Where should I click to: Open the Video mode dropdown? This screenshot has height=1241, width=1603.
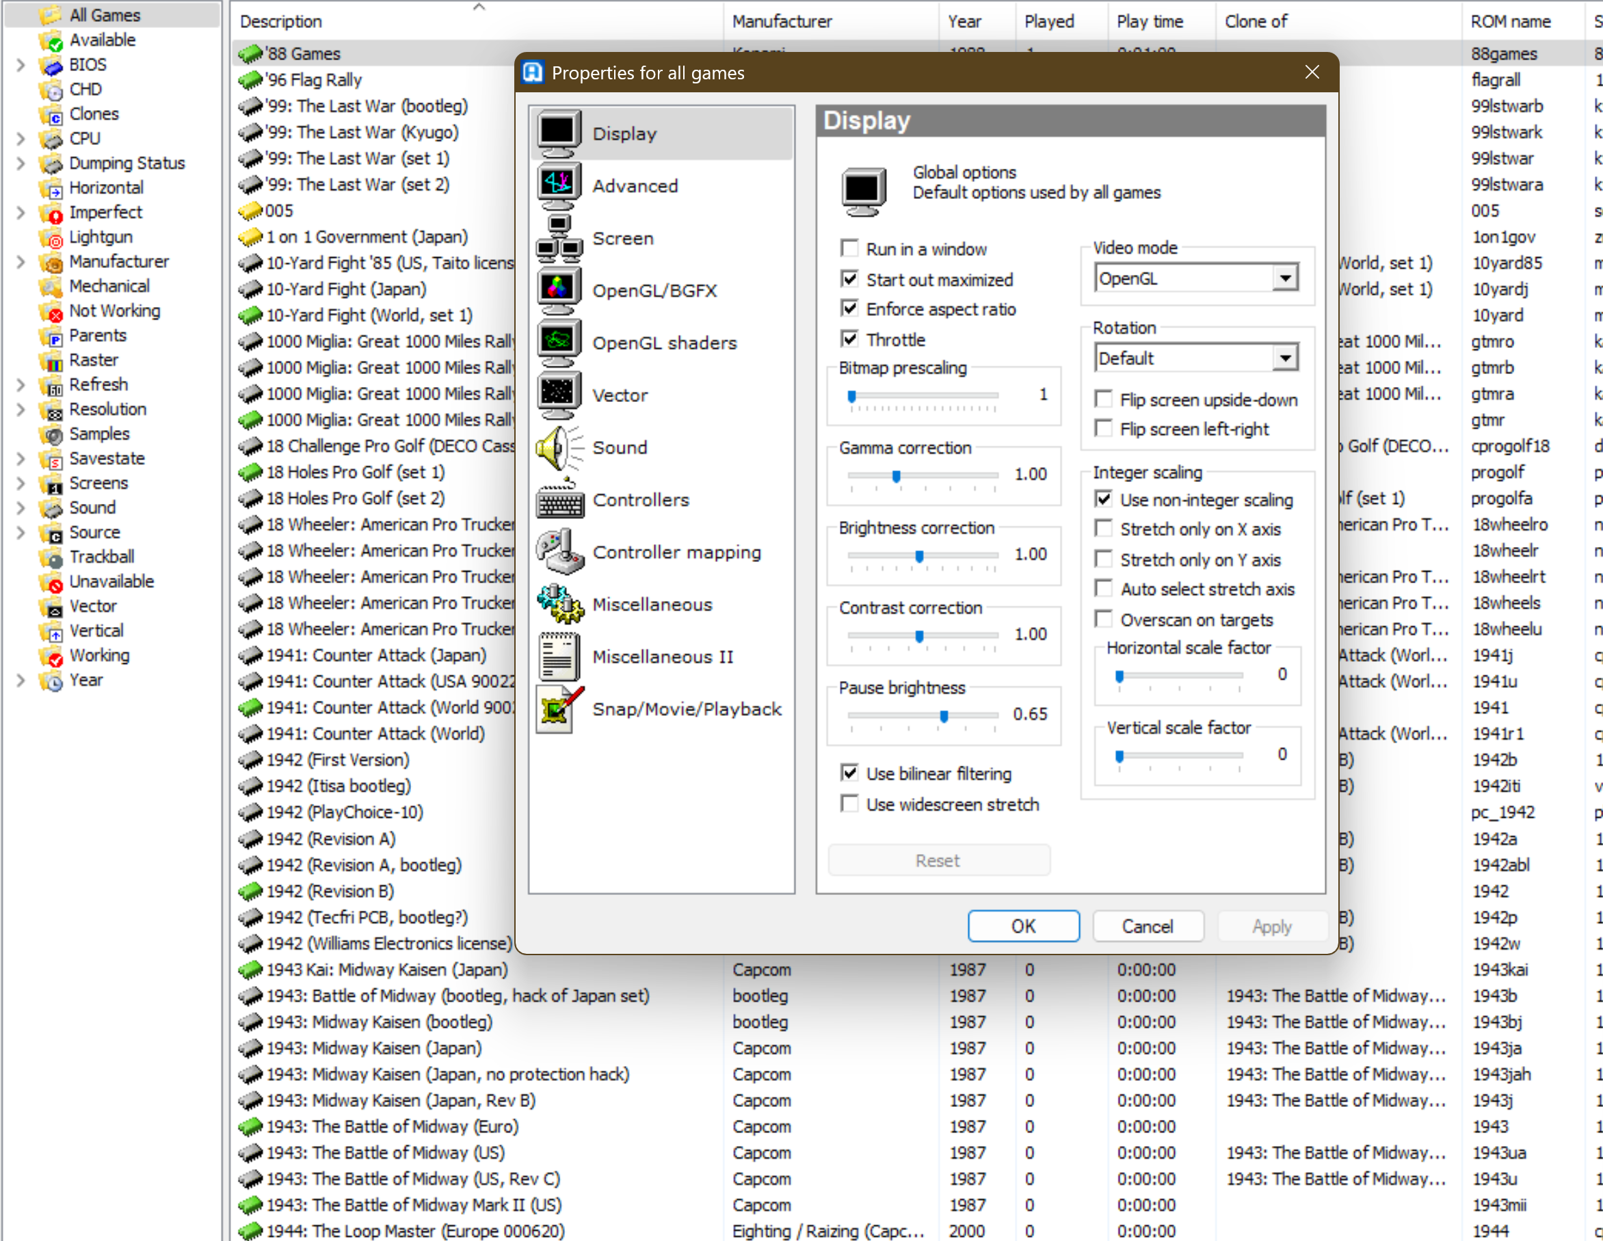(1196, 278)
